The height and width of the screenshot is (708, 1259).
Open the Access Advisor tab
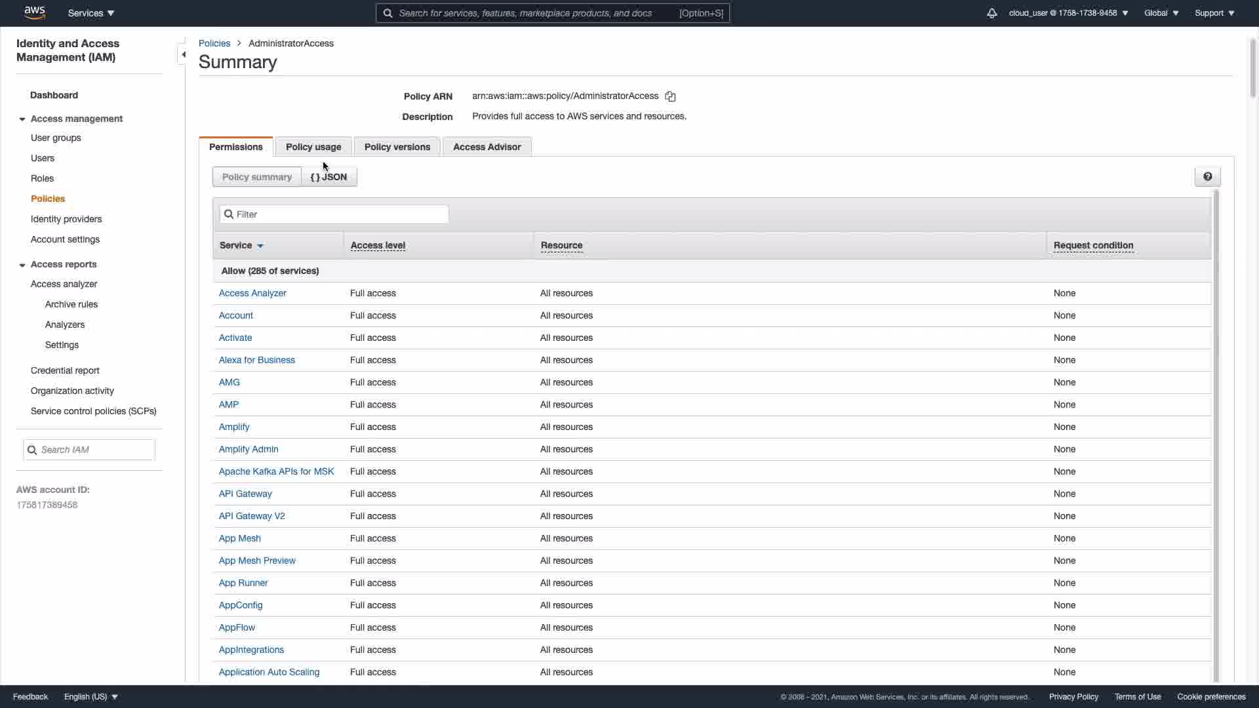pos(487,147)
